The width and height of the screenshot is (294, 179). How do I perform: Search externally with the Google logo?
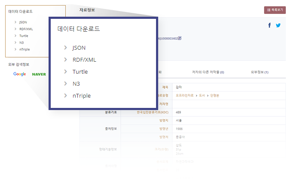click(x=20, y=74)
